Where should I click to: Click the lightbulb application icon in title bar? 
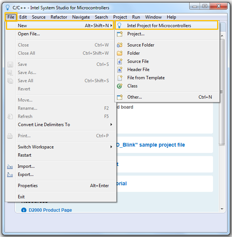coord(7,7)
